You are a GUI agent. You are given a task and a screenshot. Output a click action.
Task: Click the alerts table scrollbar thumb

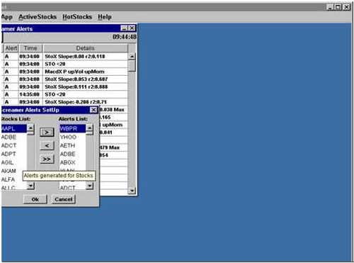point(132,65)
